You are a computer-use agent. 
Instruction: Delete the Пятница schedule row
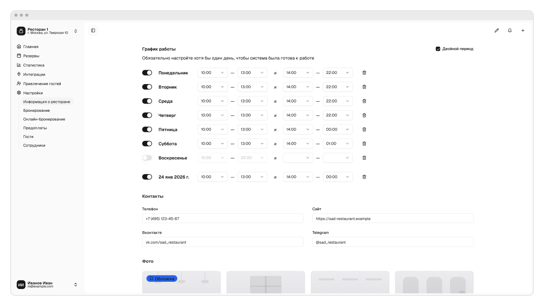[364, 129]
